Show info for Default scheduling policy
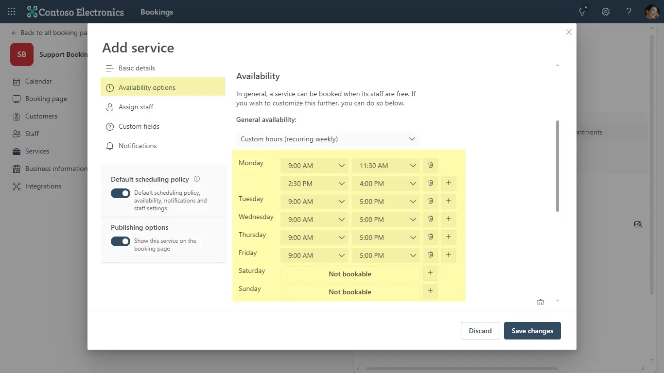 [197, 179]
